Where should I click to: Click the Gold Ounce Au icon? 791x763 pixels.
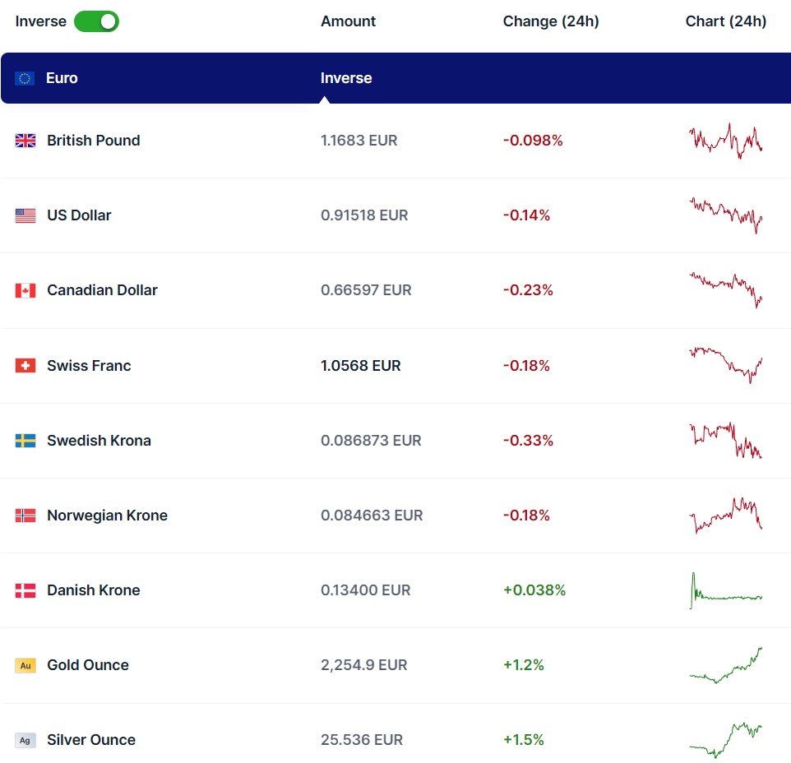25,665
